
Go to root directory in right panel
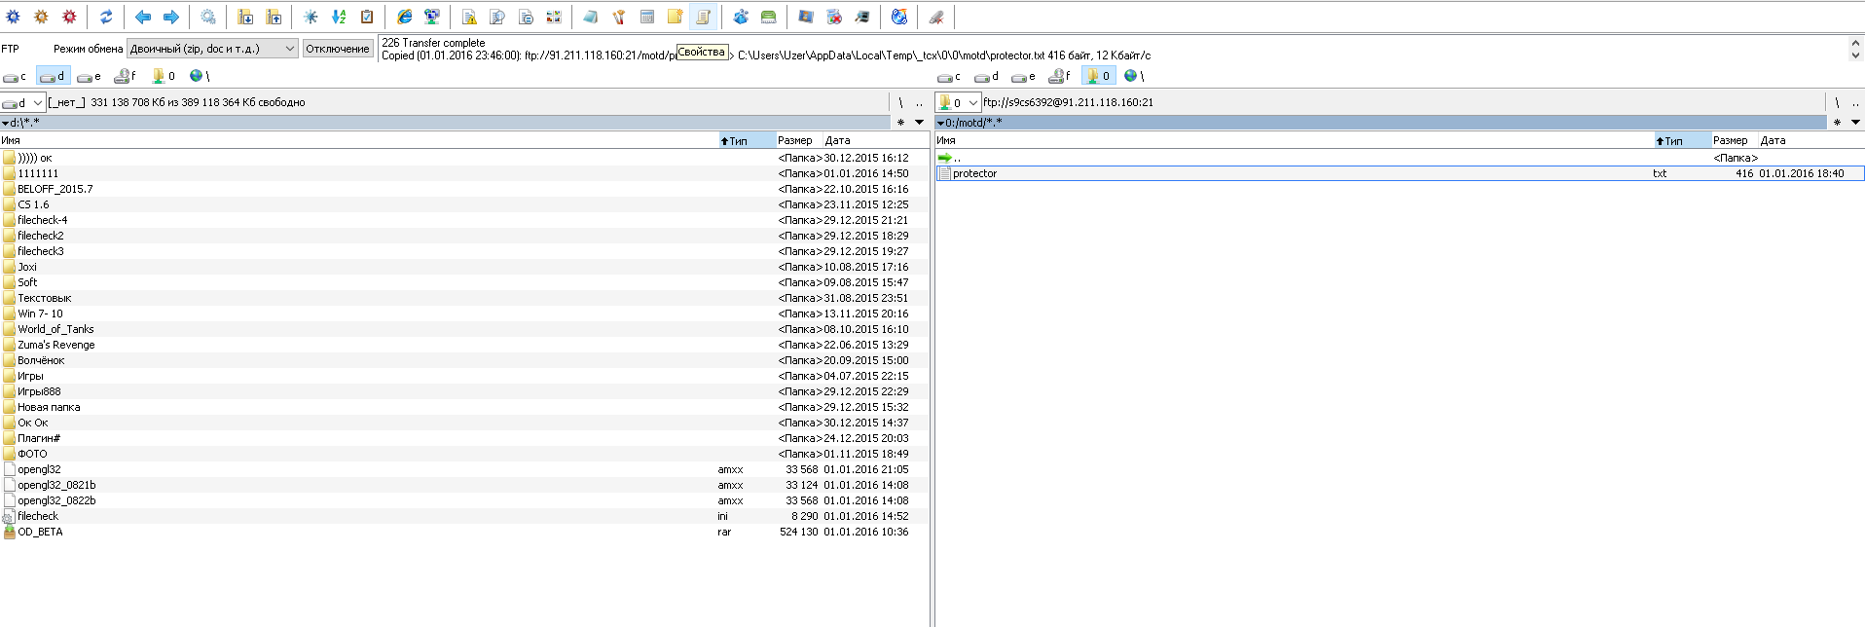click(1837, 102)
